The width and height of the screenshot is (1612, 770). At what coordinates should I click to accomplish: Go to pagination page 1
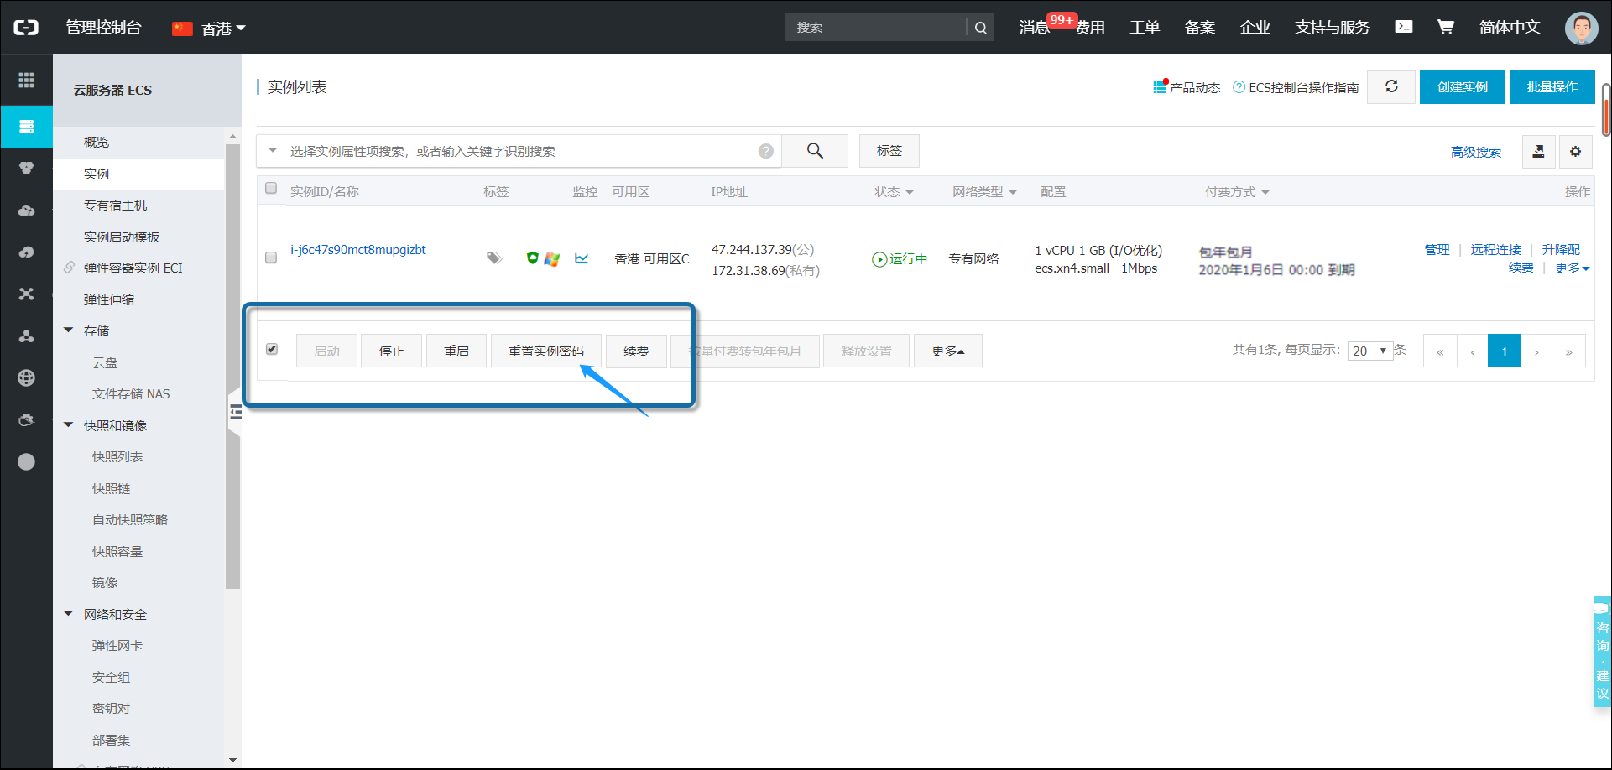(1505, 351)
